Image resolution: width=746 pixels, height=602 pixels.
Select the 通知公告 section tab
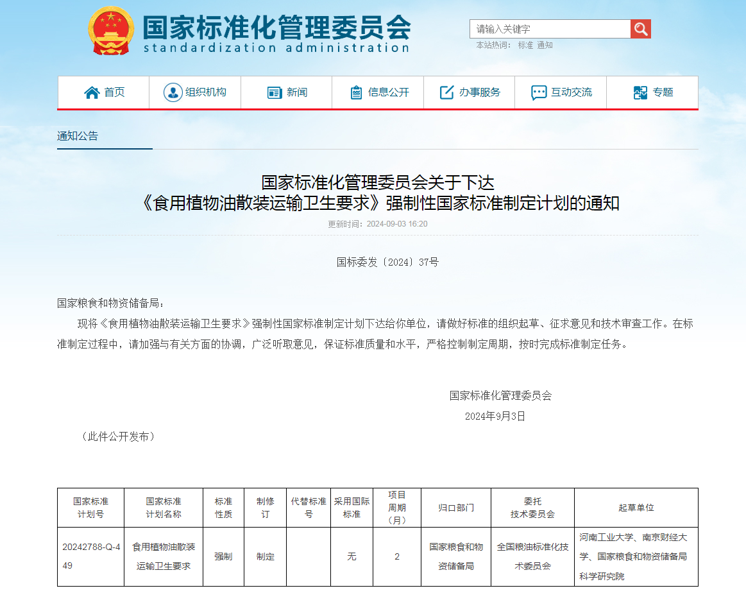tap(78, 136)
